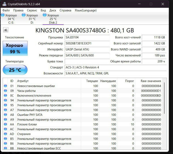Click the Наихудшее column header
The image size is (173, 154).
(x=108, y=81)
